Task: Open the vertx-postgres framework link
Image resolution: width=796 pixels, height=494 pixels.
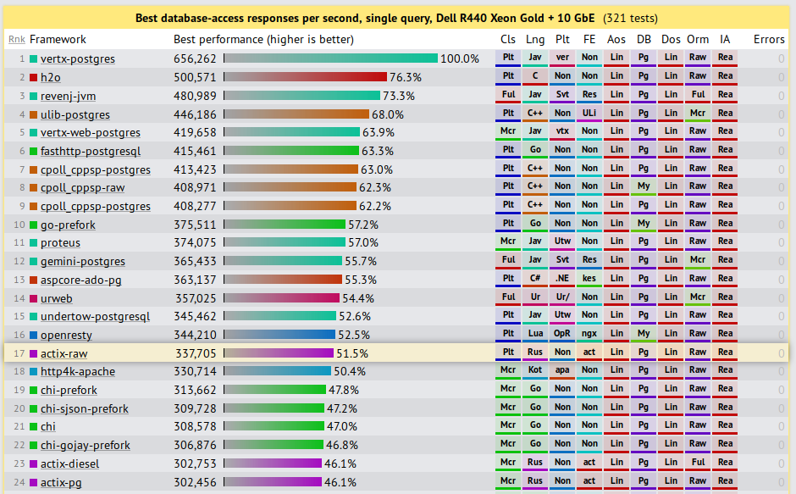Action: 78,59
